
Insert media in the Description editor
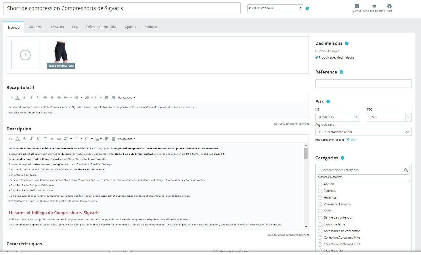coord(114,139)
